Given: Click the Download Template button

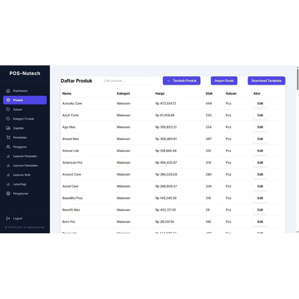Looking at the screenshot, I should click(266, 81).
